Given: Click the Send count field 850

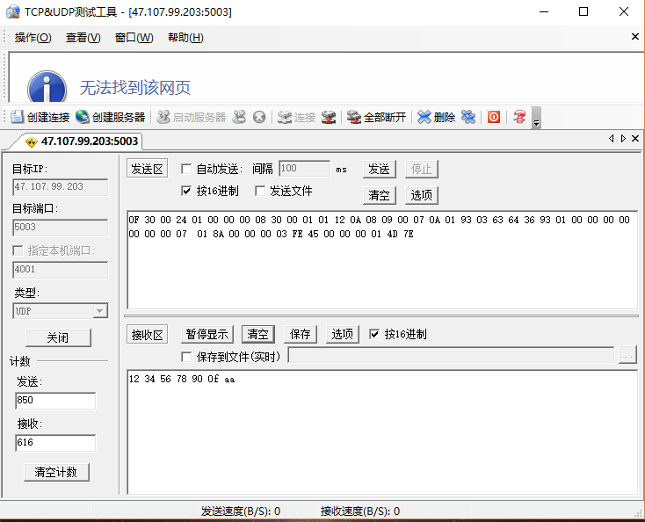Looking at the screenshot, I should (x=55, y=401).
